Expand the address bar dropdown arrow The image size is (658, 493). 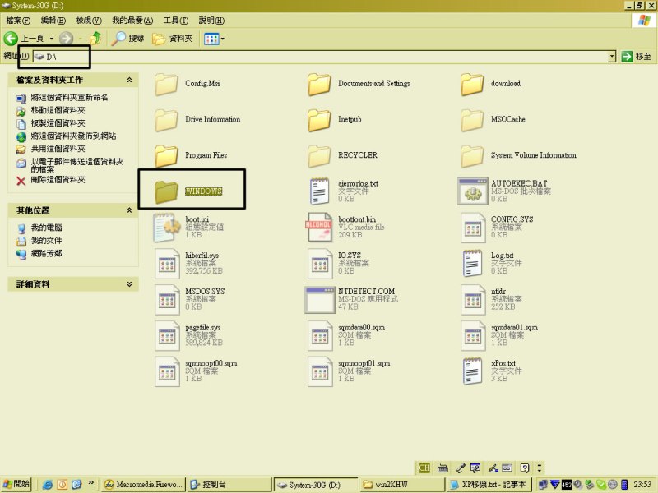tap(612, 56)
